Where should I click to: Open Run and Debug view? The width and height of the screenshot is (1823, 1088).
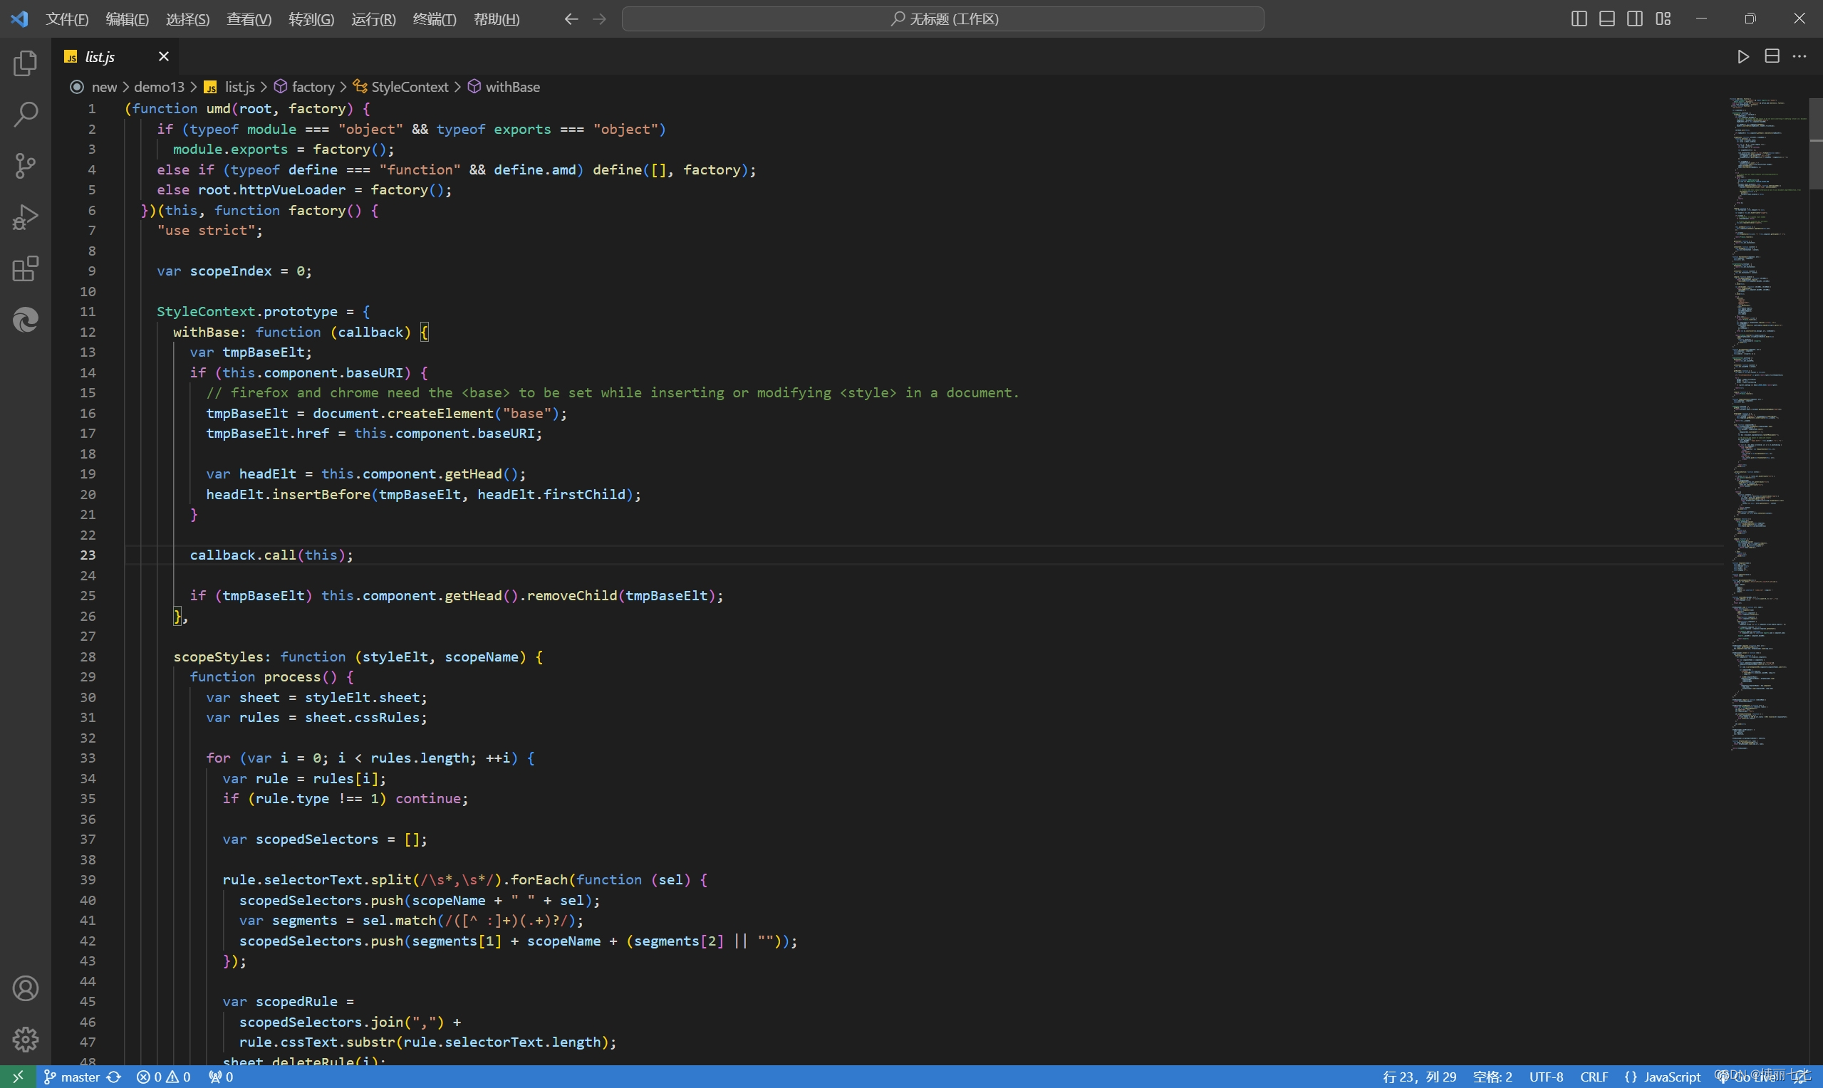click(x=26, y=217)
